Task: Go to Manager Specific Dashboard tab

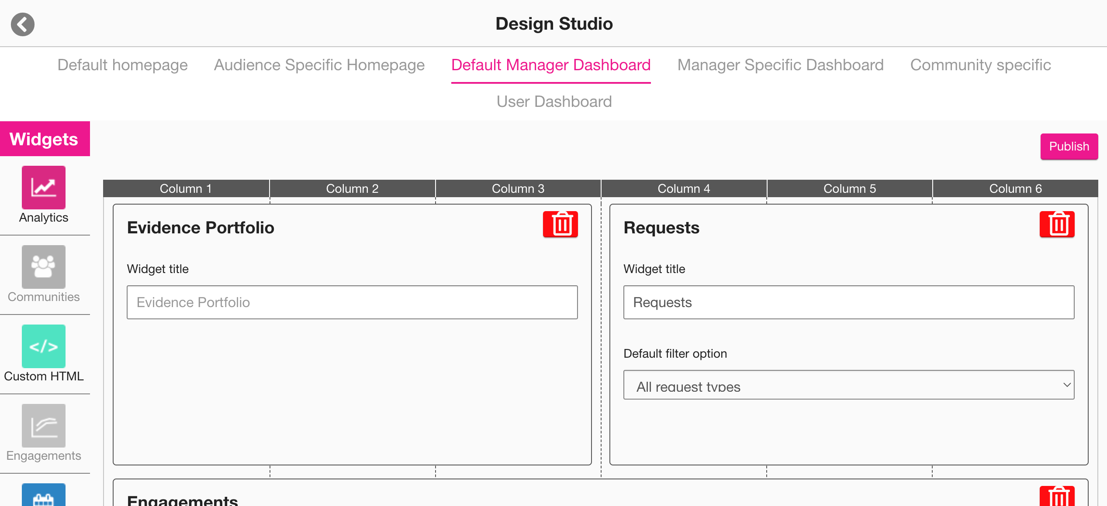Action: 780,65
